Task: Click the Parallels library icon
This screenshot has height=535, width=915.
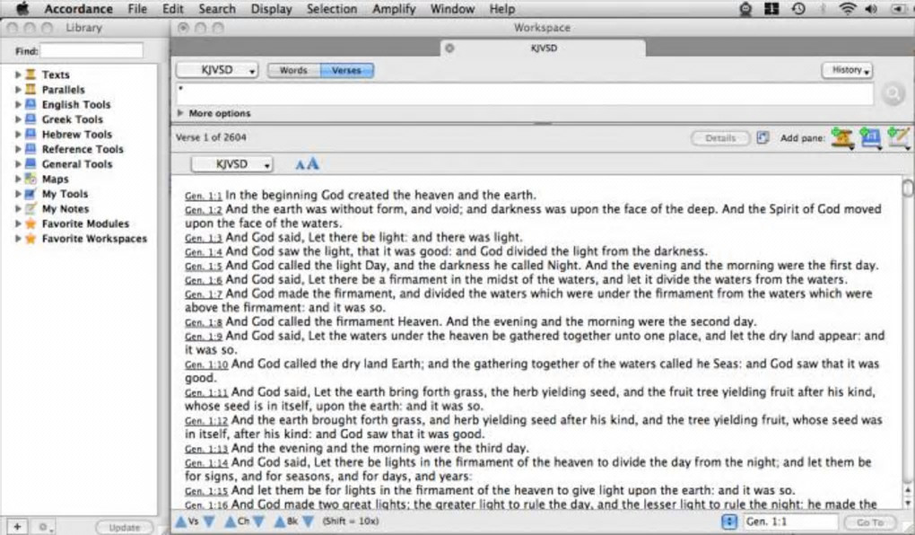Action: pyautogui.click(x=30, y=90)
